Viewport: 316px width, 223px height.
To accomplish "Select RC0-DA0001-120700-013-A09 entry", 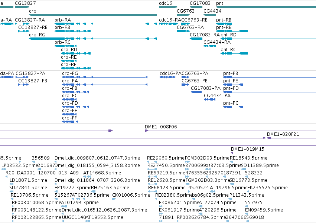I will click(42, 173).
